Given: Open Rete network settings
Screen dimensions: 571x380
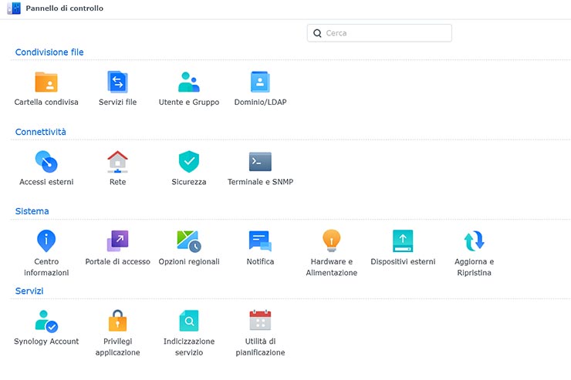Looking at the screenshot, I should pyautogui.click(x=117, y=162).
